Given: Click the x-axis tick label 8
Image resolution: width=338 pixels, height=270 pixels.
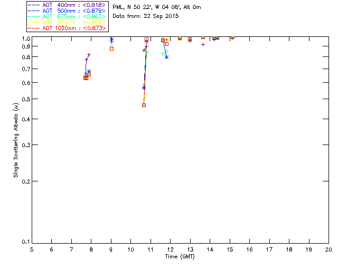Looking at the screenshot, I should pyautogui.click(x=91, y=249).
